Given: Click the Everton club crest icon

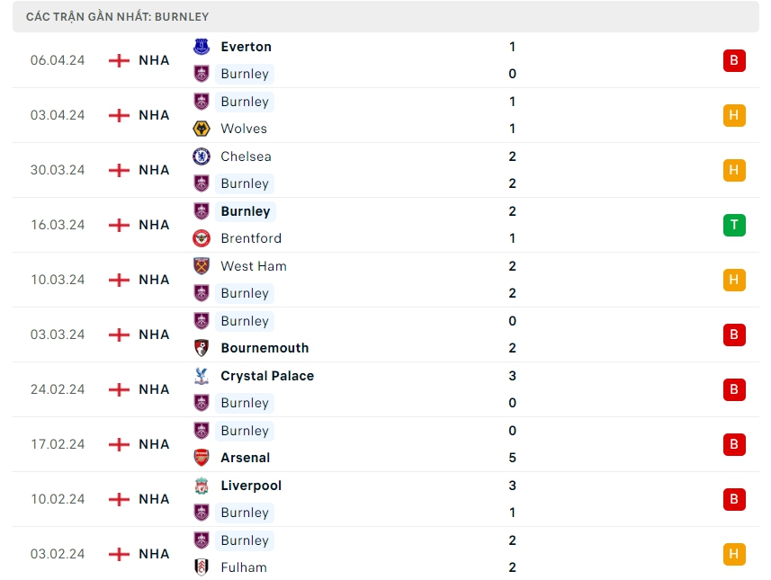Looking at the screenshot, I should tap(202, 47).
